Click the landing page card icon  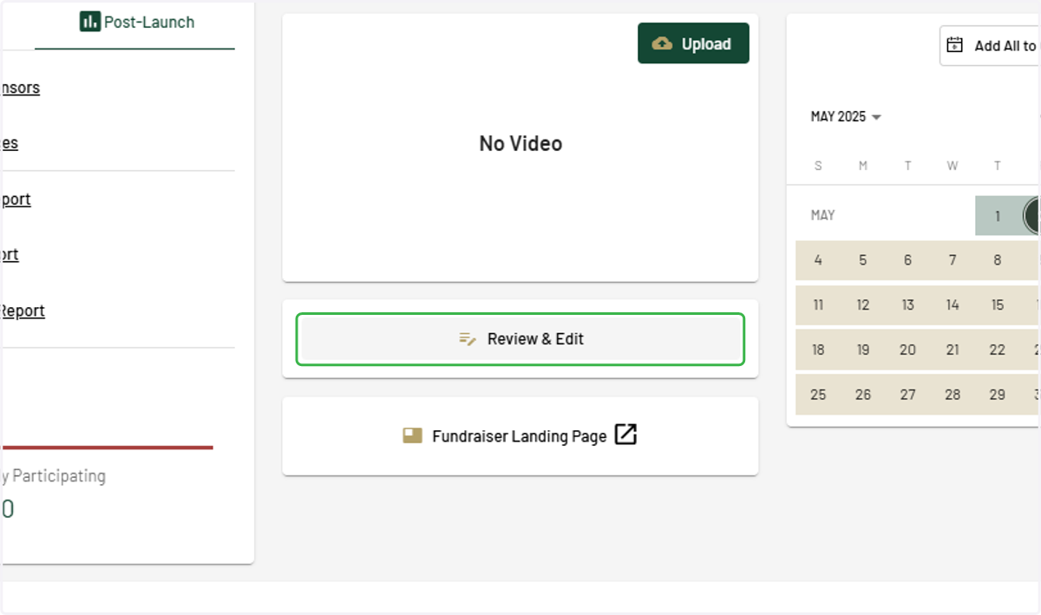(x=412, y=435)
